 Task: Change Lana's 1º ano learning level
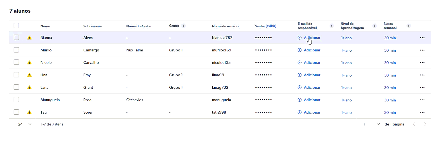click(346, 88)
